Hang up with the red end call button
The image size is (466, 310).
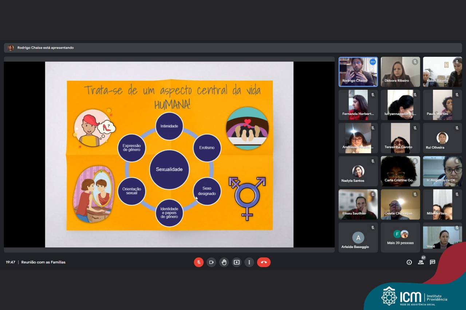coord(264,262)
